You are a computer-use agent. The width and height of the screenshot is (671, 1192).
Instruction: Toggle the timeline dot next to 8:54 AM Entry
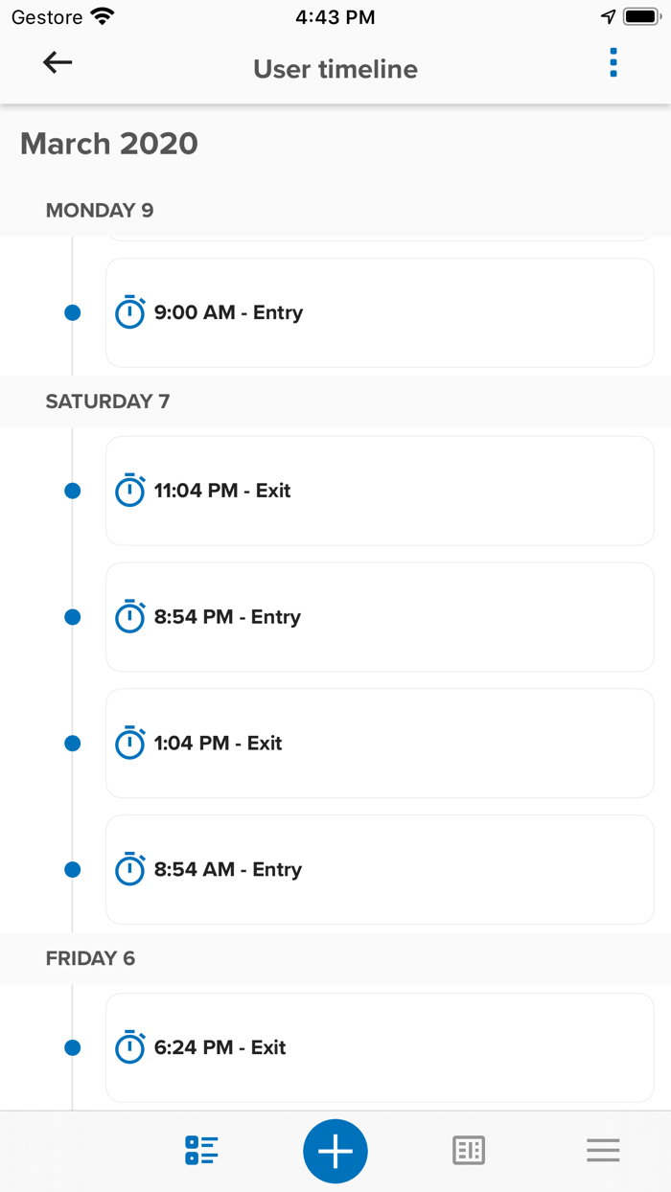tap(72, 869)
